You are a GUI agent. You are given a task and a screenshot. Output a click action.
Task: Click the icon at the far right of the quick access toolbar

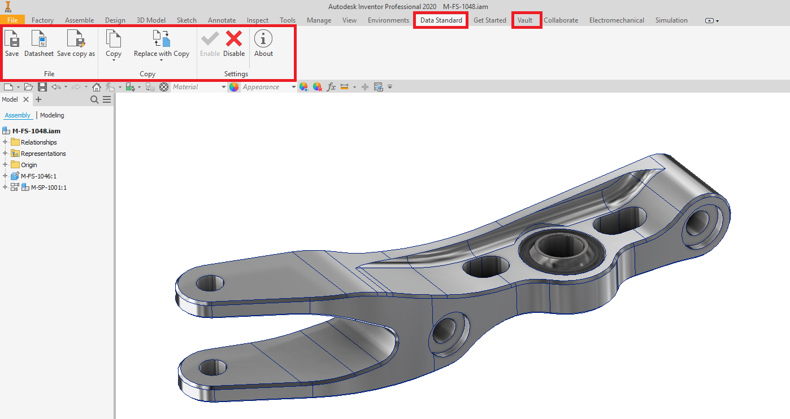tap(378, 87)
